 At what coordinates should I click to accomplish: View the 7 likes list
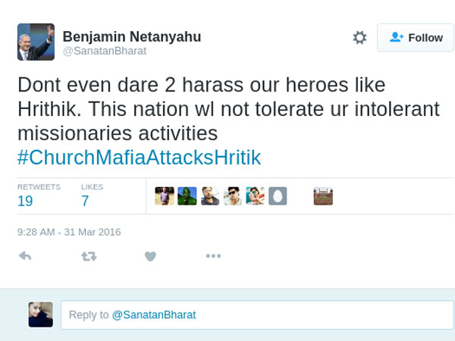pyautogui.click(x=85, y=201)
